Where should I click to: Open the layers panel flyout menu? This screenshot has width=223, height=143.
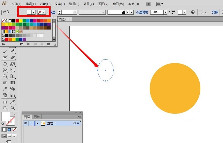(x=80, y=117)
